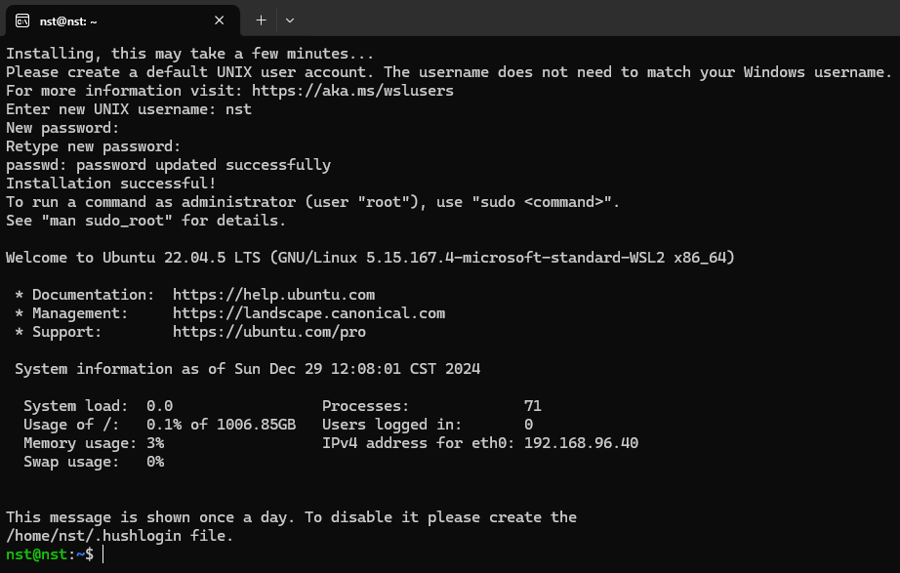Click the green nst@nst prompt text

tap(37, 554)
